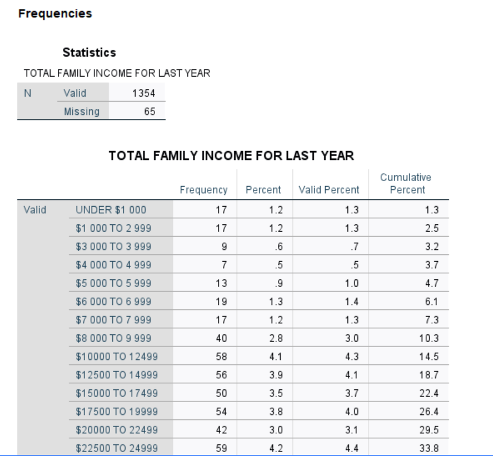Select the $6 000 TO 6 999 row label

click(113, 302)
